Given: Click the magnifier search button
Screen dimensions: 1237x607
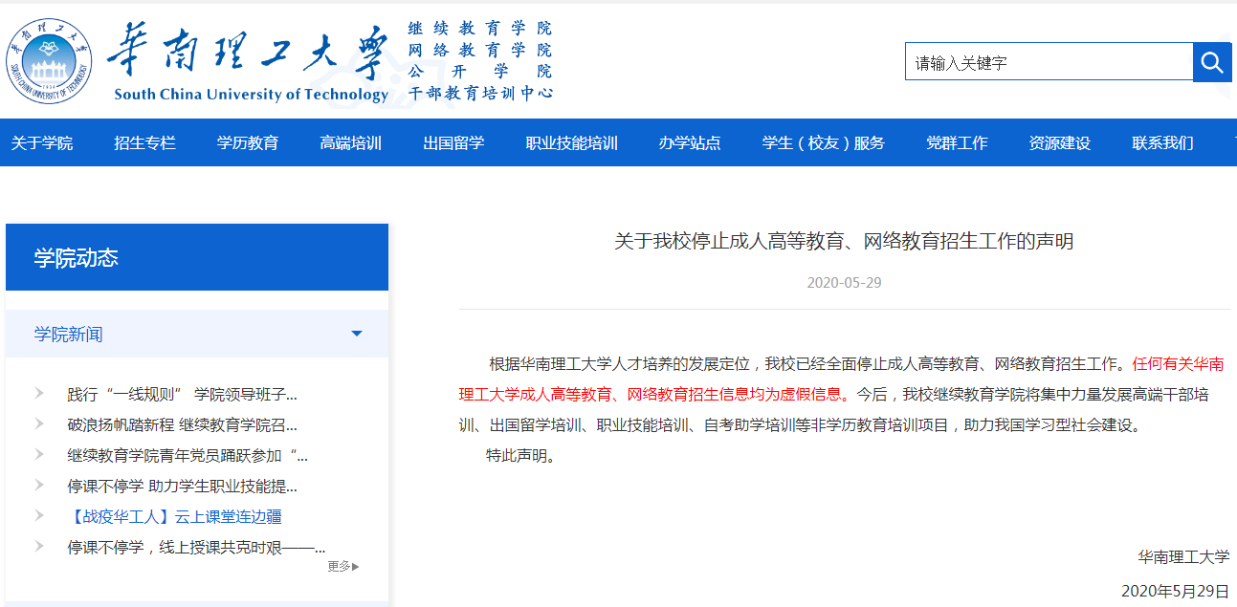Looking at the screenshot, I should click(1212, 62).
